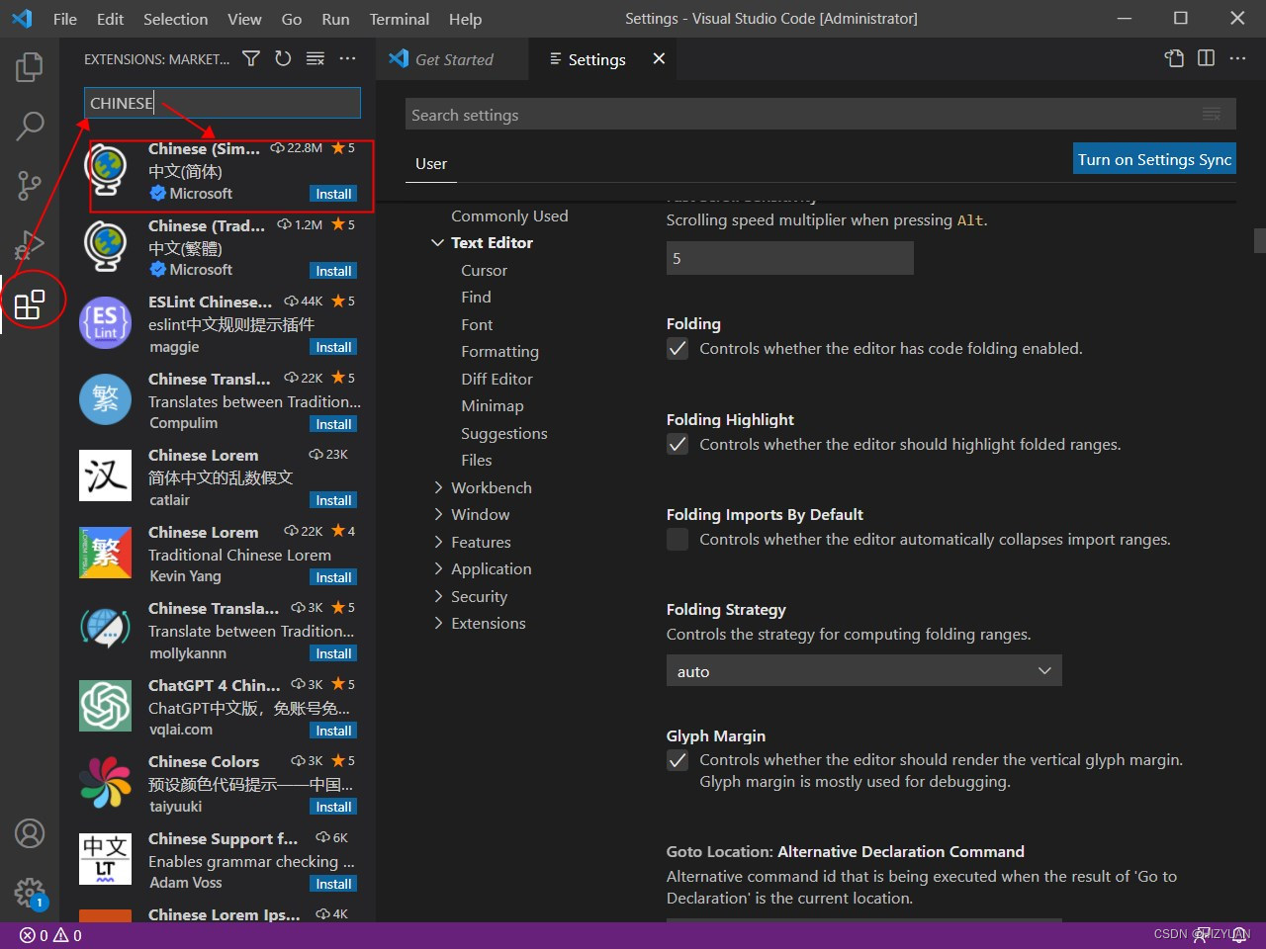Image resolution: width=1266 pixels, height=949 pixels.
Task: Go to Cursor settings category
Action: [x=484, y=270]
